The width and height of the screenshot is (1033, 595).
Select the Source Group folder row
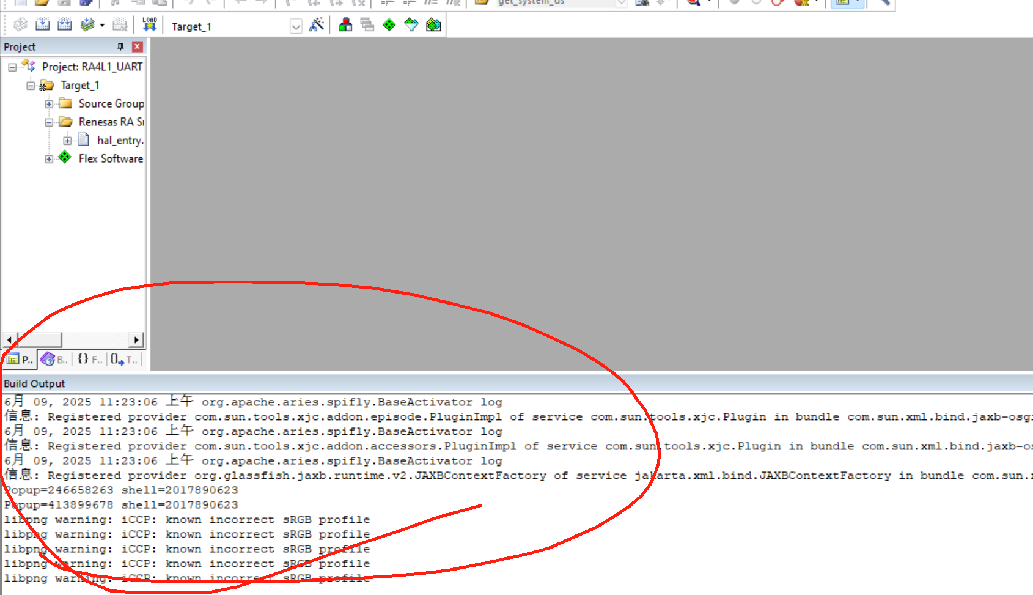tap(111, 103)
